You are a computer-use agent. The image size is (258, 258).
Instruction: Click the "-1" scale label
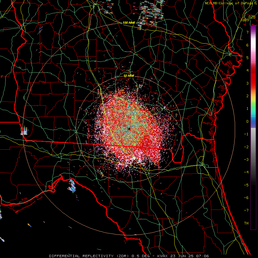coord(246,134)
